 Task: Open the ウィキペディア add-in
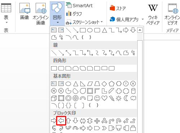(x=153, y=14)
